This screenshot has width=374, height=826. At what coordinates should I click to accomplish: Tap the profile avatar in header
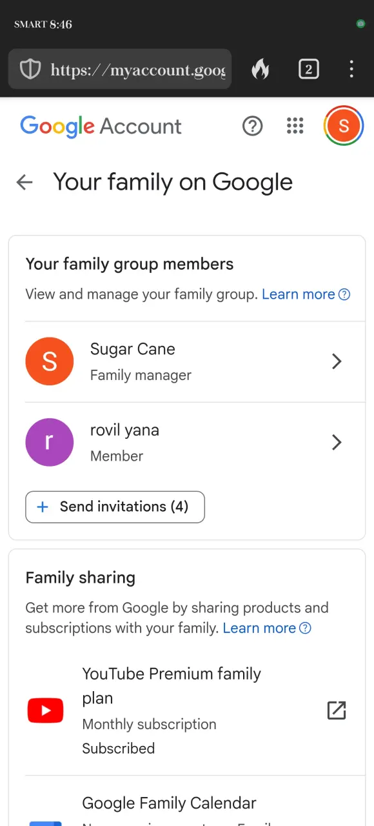pyautogui.click(x=344, y=126)
